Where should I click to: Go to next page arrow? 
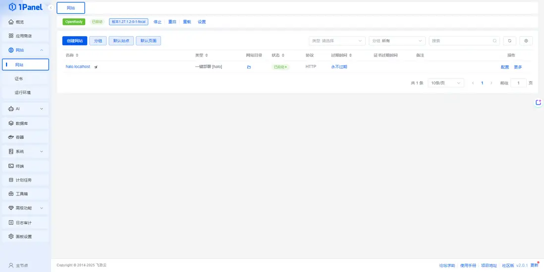491,83
